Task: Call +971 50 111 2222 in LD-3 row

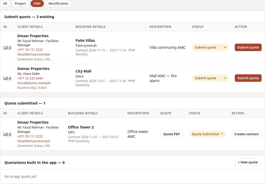Action: click(x=30, y=50)
